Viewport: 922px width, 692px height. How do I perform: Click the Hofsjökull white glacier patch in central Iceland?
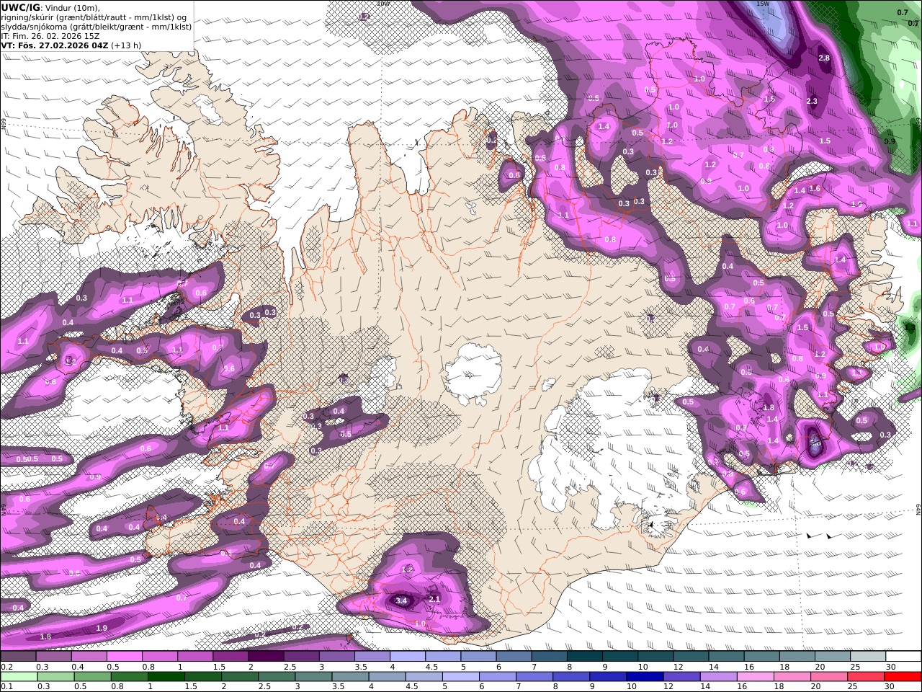tap(473, 374)
